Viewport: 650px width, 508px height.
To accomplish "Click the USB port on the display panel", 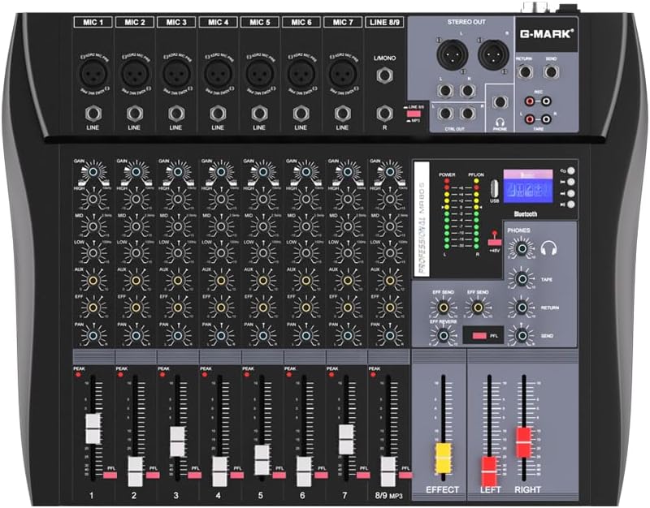I will click(x=494, y=190).
